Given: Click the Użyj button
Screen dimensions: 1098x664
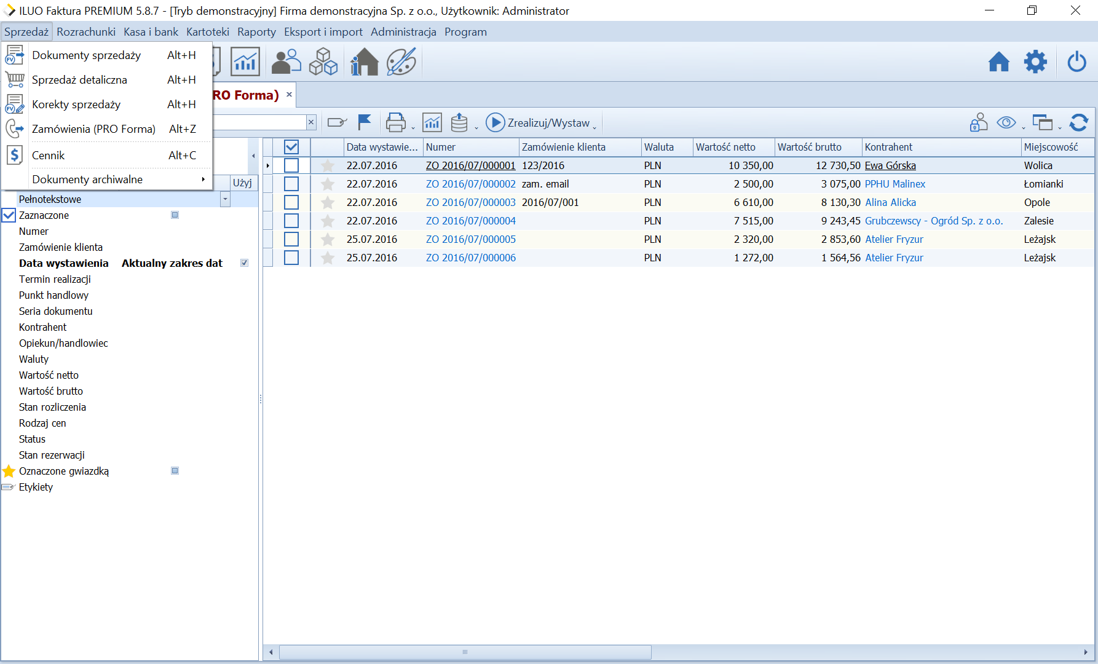Looking at the screenshot, I should pos(242,183).
